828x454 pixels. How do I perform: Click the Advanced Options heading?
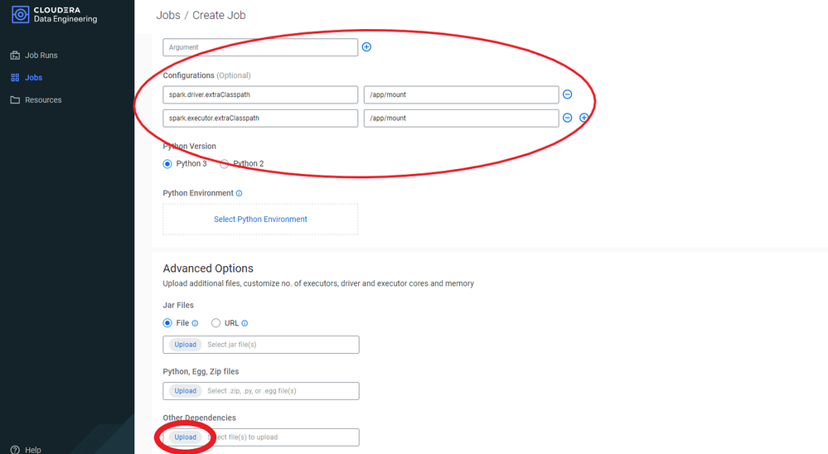point(208,268)
